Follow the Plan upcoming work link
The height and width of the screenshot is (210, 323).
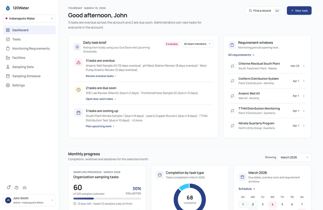pyautogui.click(x=100, y=126)
